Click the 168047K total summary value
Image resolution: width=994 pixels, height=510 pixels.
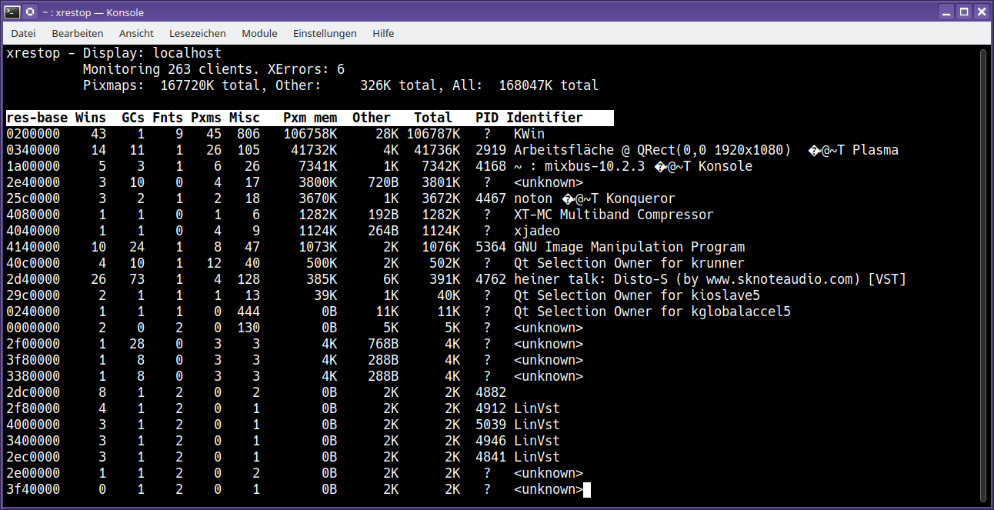pos(525,85)
